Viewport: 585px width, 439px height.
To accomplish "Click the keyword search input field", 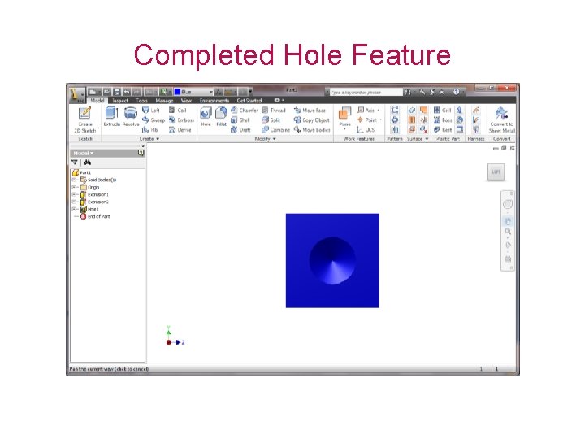I will pyautogui.click(x=366, y=92).
